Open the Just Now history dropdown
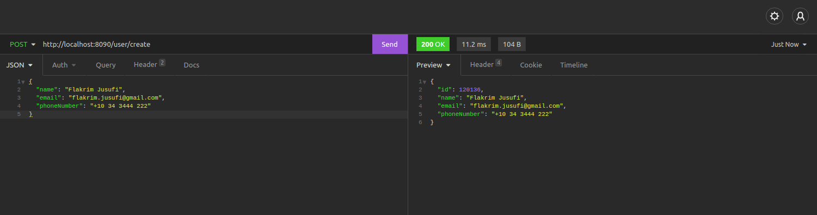817x215 pixels. pyautogui.click(x=789, y=44)
